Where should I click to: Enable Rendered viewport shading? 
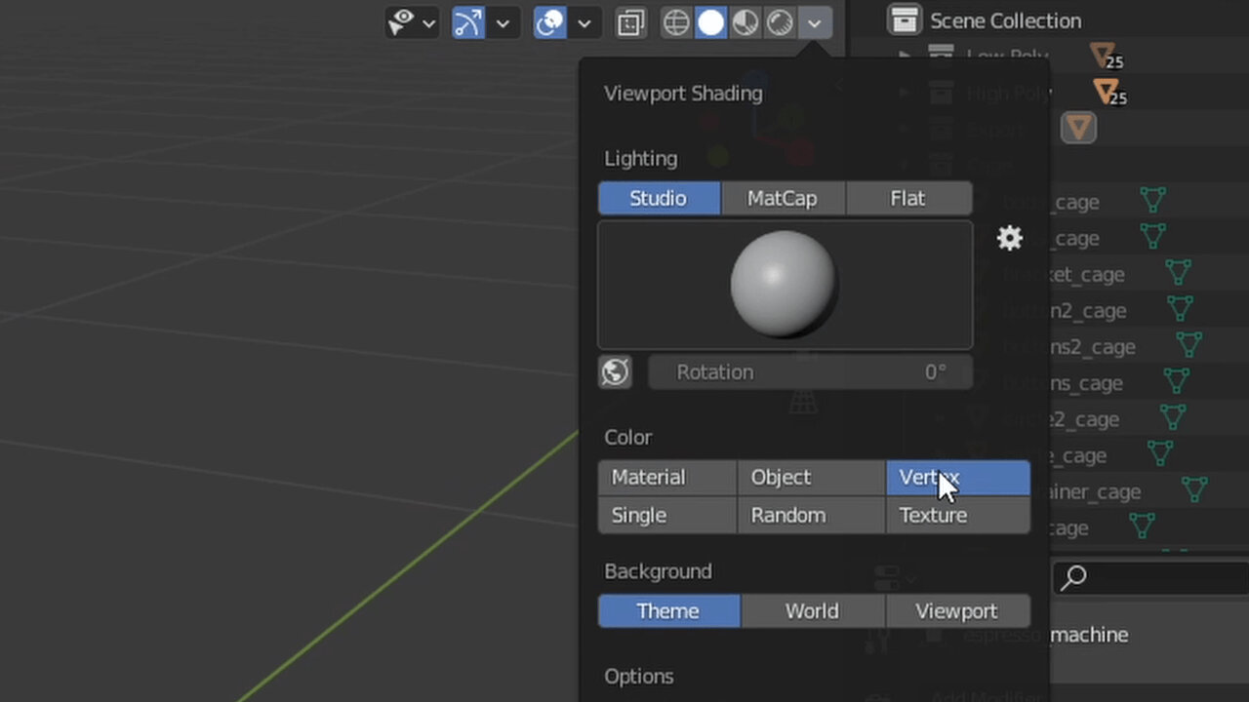point(779,22)
